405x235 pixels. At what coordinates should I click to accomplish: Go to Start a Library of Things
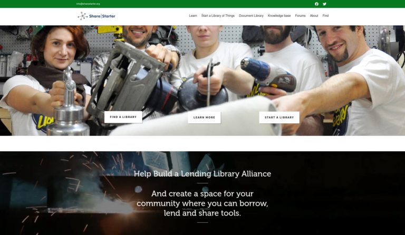(218, 16)
